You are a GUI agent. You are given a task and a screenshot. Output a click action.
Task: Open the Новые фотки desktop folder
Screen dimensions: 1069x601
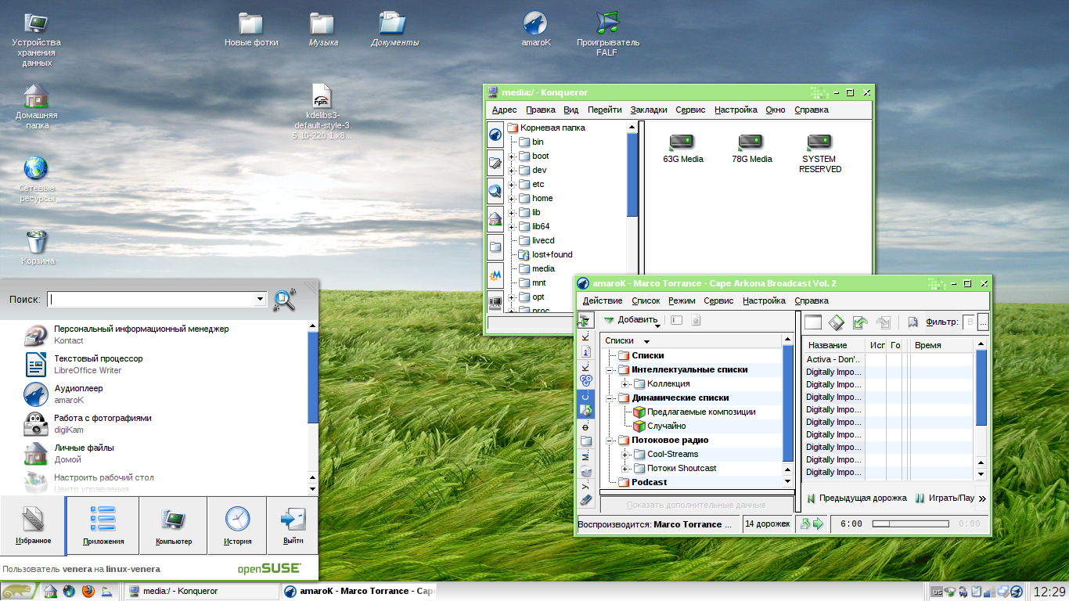coord(251,30)
